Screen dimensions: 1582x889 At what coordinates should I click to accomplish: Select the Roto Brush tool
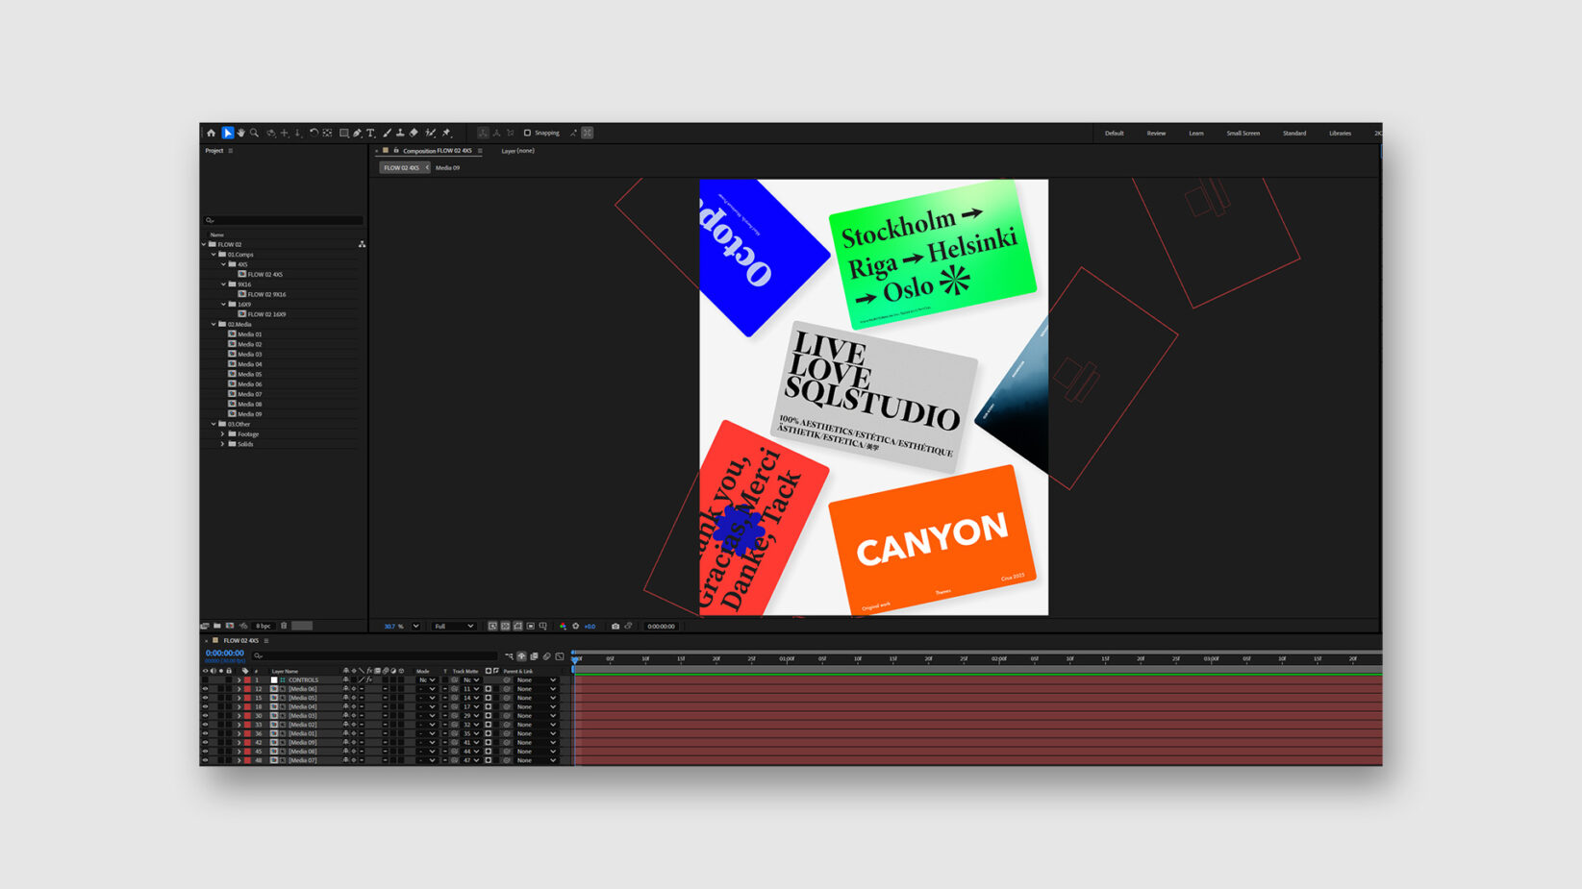[430, 133]
